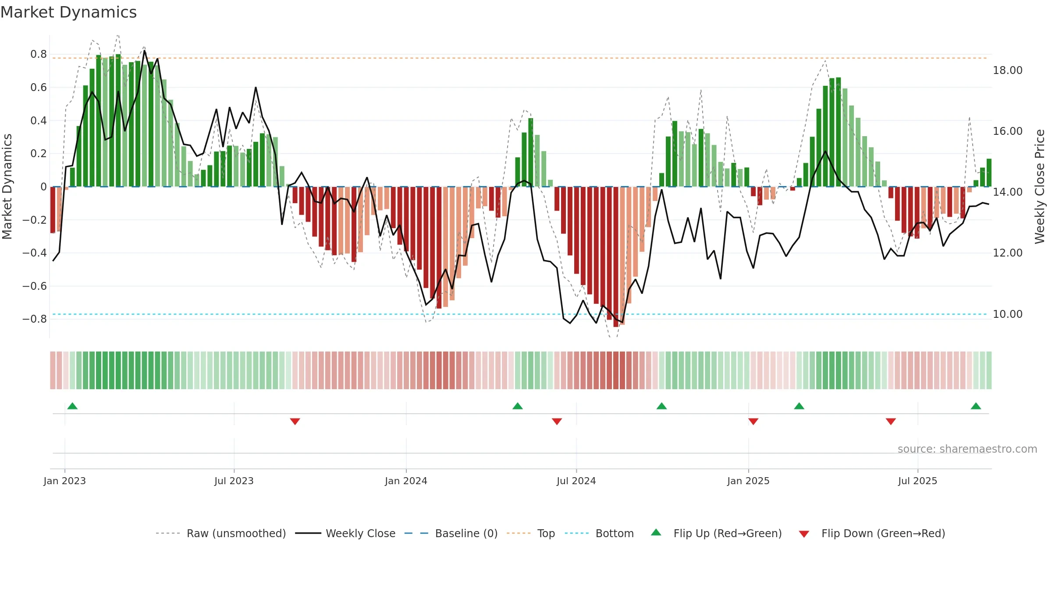Click the −0.8 left-axis tick label
This screenshot has width=1052, height=591.
35,319
